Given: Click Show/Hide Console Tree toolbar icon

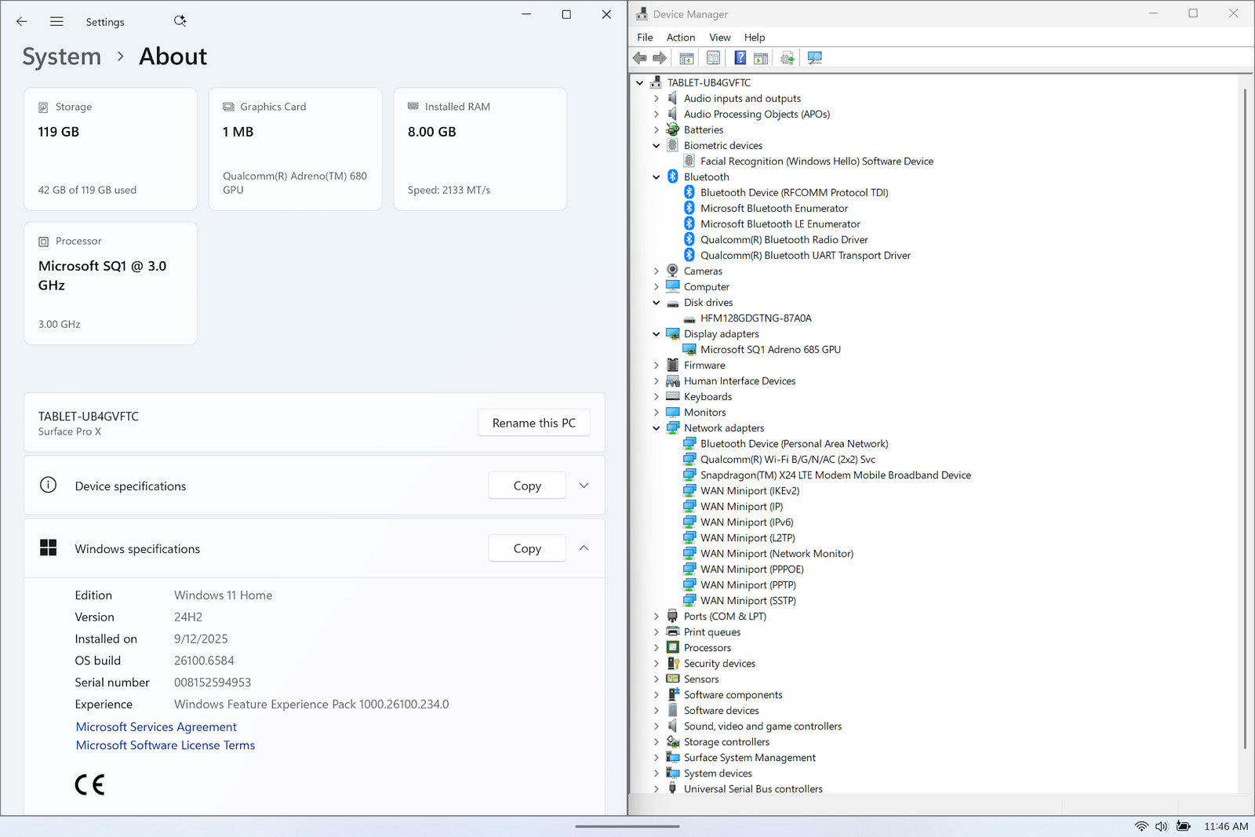Looking at the screenshot, I should point(686,58).
